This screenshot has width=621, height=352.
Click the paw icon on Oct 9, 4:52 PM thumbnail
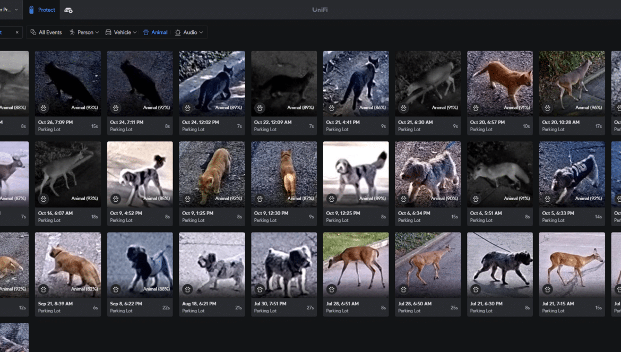[116, 199]
